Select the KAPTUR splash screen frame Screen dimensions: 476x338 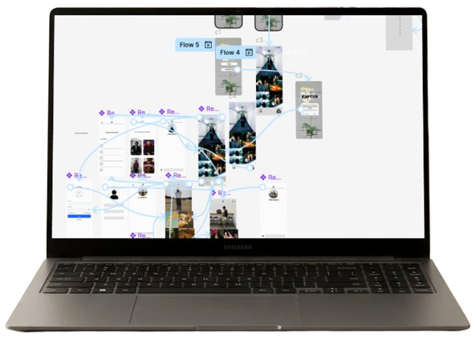click(309, 110)
